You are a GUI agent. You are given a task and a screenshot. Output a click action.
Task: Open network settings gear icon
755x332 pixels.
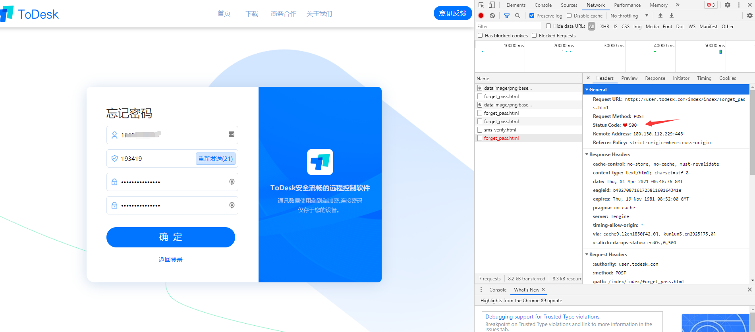pyautogui.click(x=749, y=15)
